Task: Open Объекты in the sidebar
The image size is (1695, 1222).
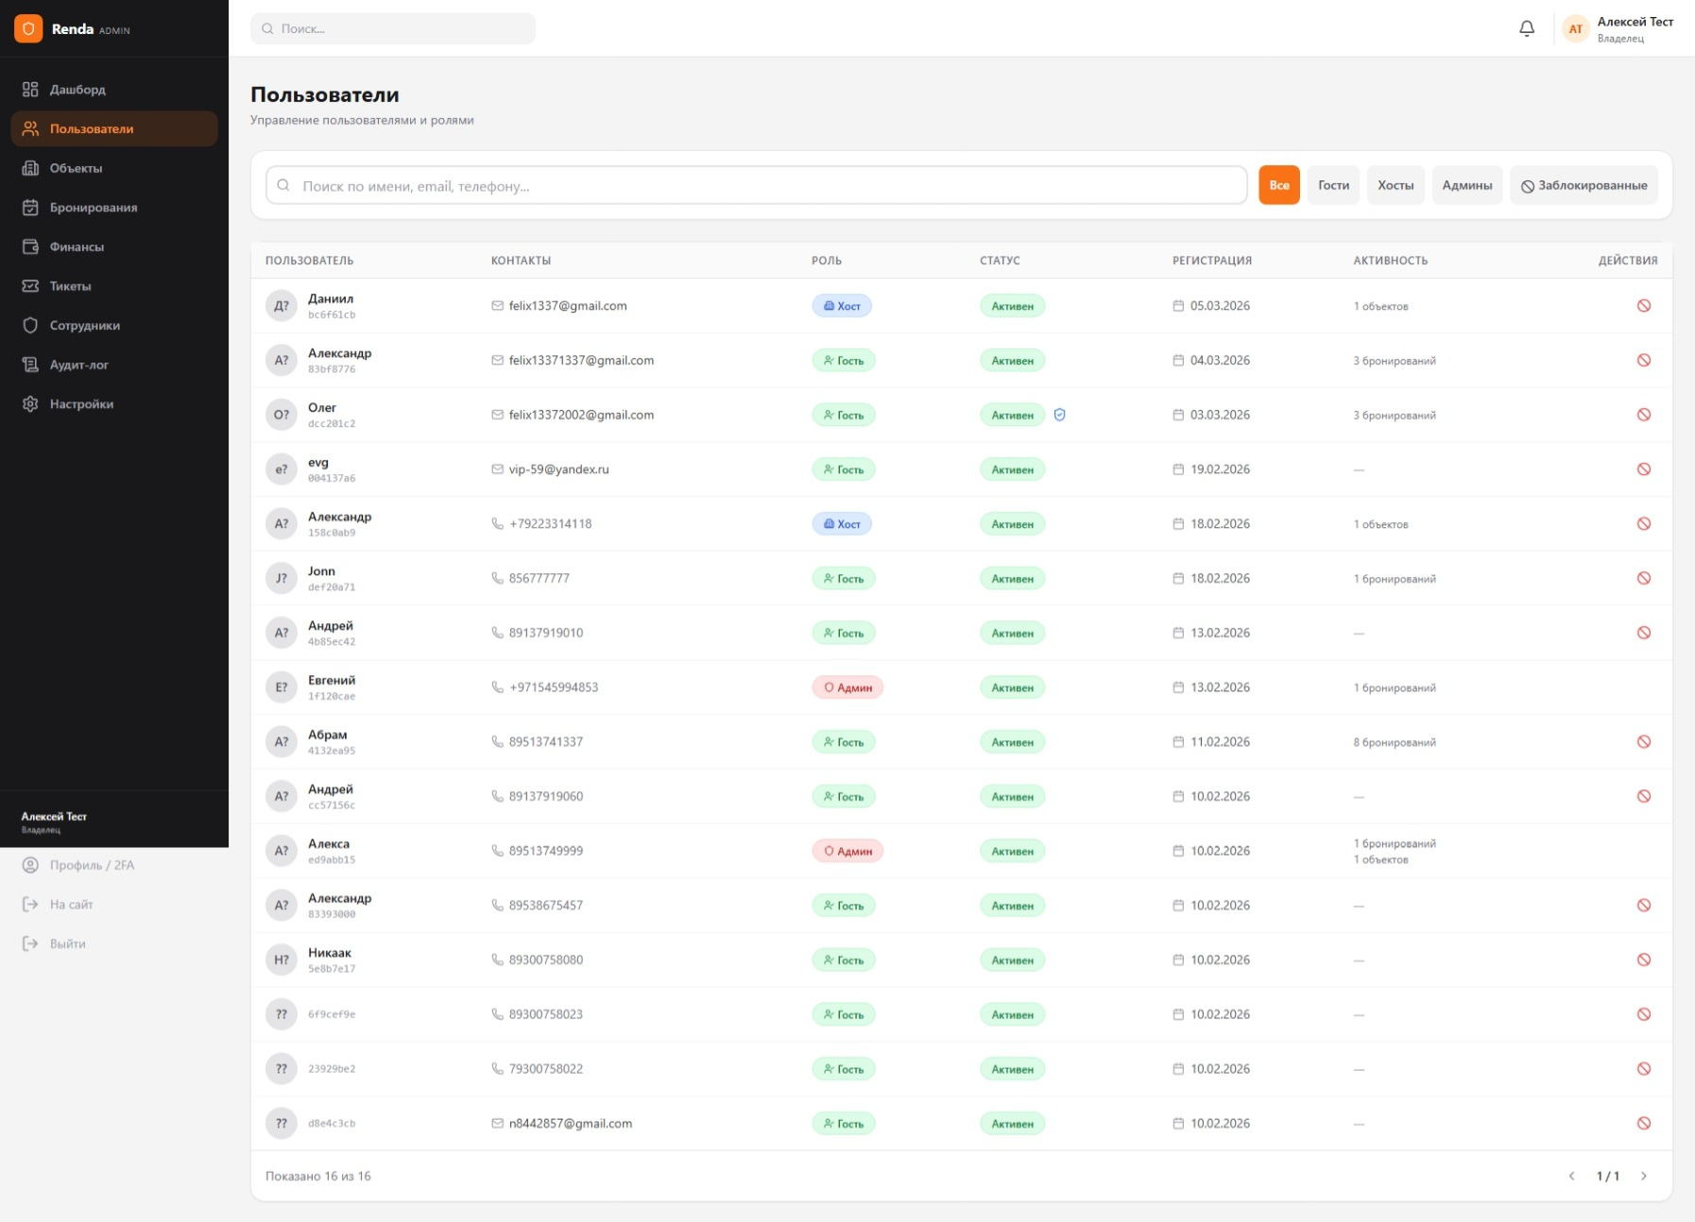Action: click(x=113, y=168)
